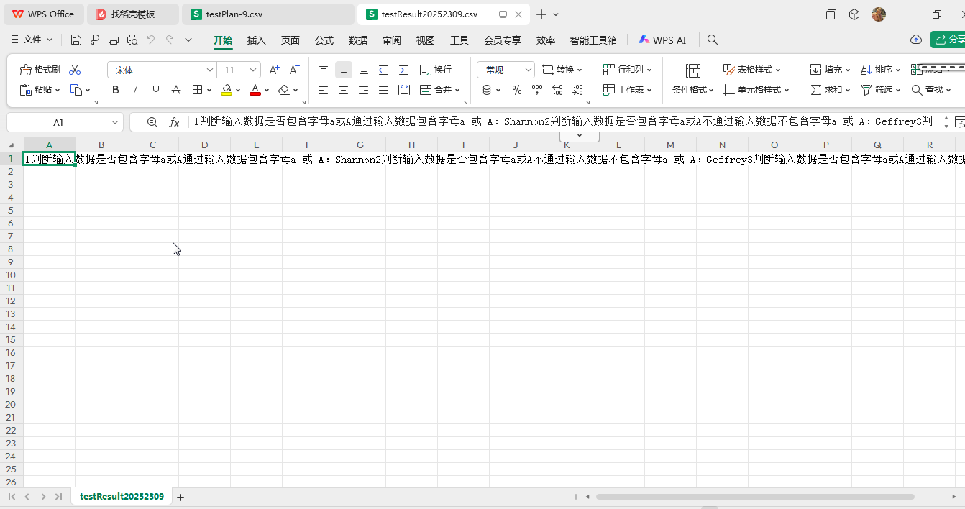This screenshot has height=509, width=965.
Task: Apply yellow fill highlight color
Action: coord(227,90)
